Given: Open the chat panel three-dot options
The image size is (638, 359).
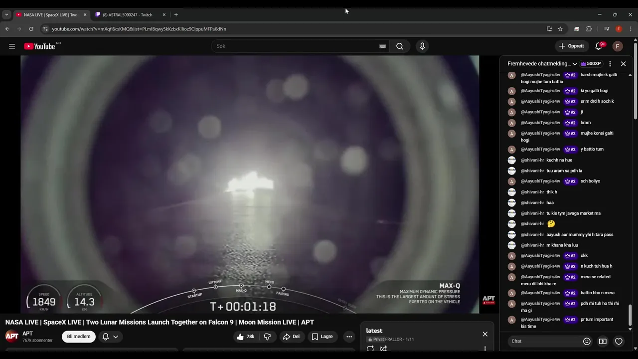Looking at the screenshot, I should click(610, 64).
